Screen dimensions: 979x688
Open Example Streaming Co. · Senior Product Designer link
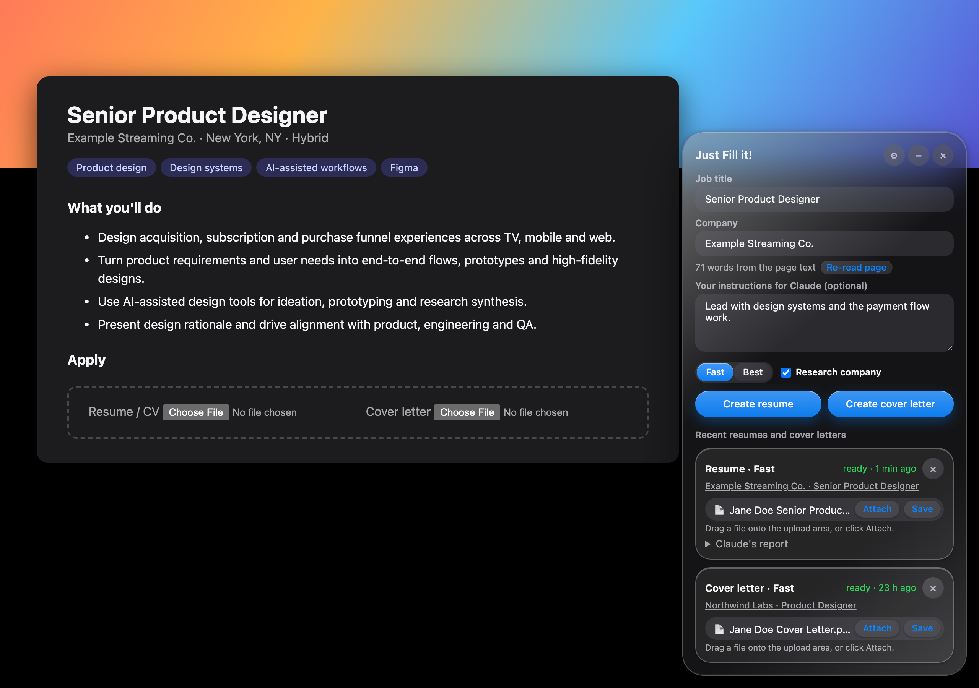click(812, 486)
